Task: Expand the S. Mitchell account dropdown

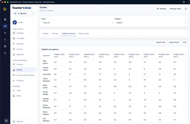Action: coord(24,14)
